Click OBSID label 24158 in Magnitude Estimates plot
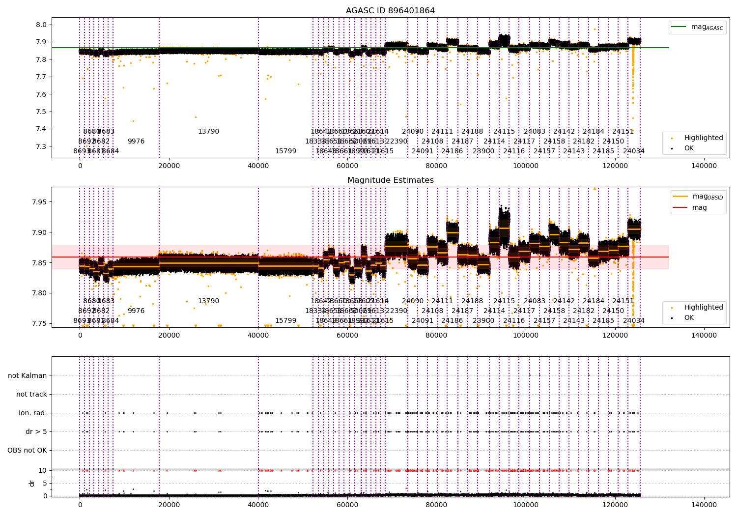737x516 pixels. [554, 311]
